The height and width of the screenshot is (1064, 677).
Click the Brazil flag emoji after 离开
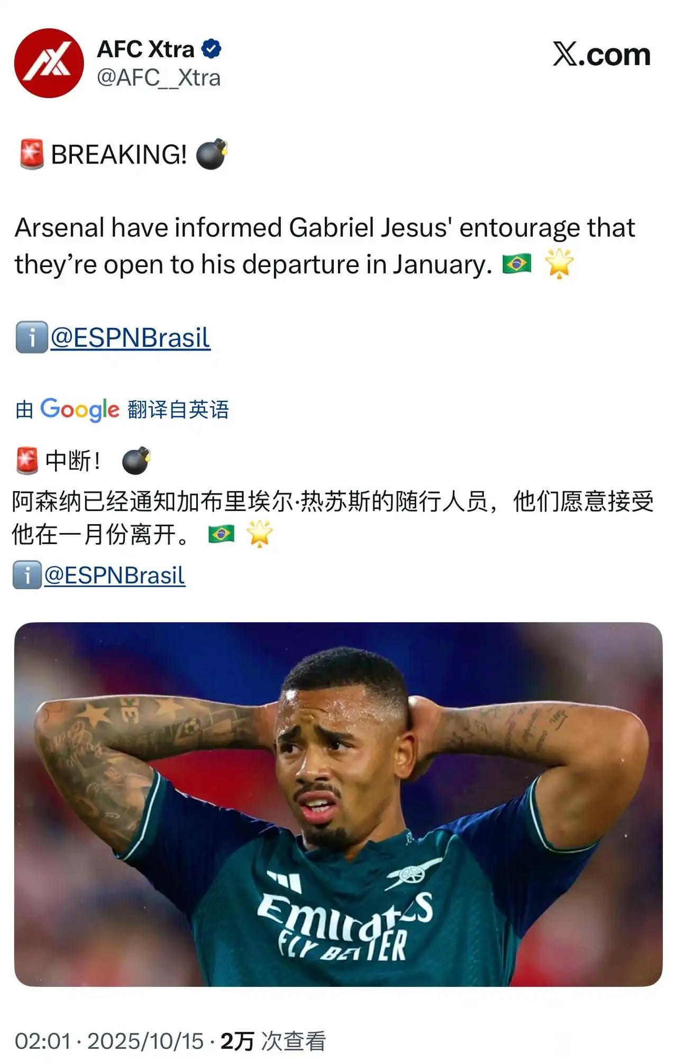(222, 534)
